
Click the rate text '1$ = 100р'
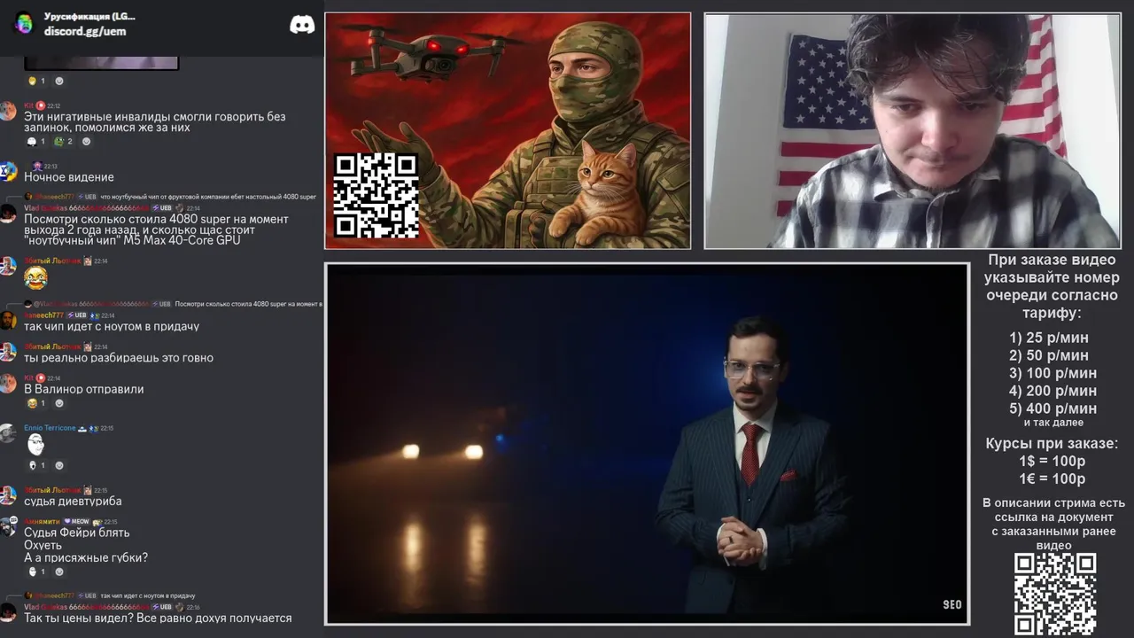click(1052, 461)
